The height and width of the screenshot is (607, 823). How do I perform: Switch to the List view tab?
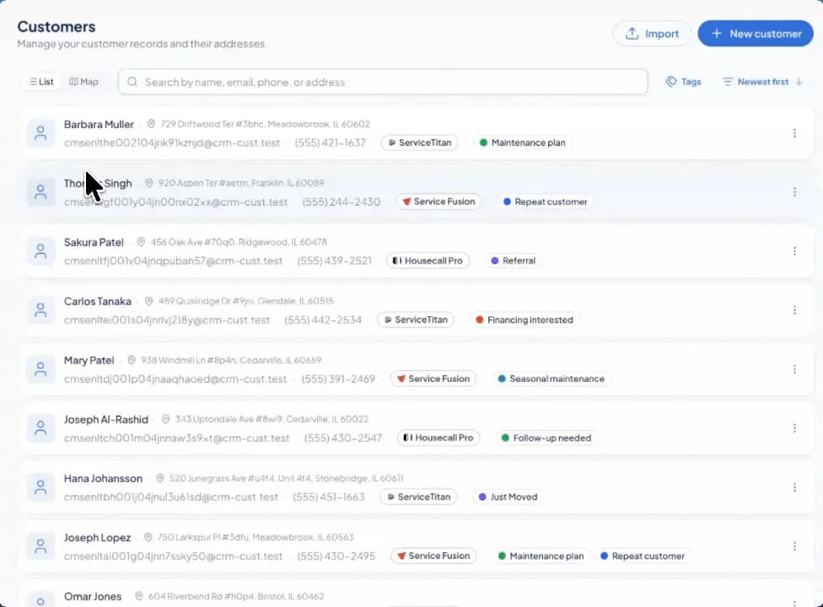[x=41, y=82]
